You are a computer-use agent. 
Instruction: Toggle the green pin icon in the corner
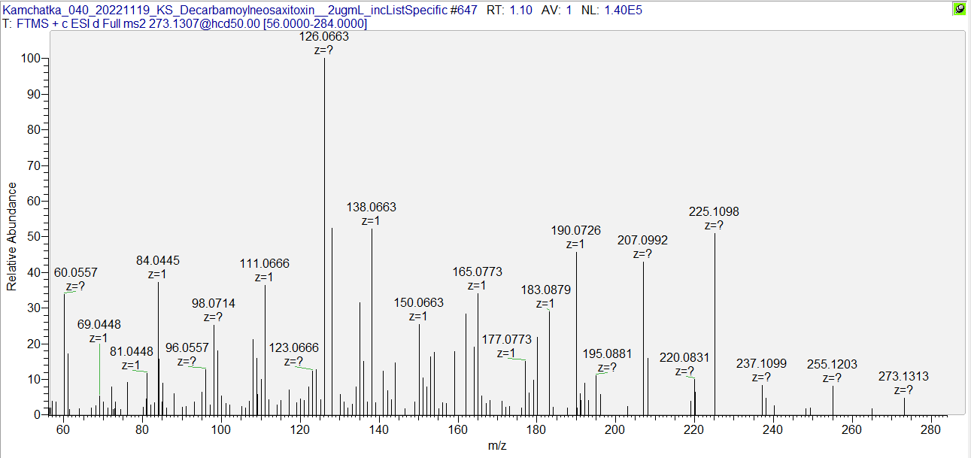[959, 9]
